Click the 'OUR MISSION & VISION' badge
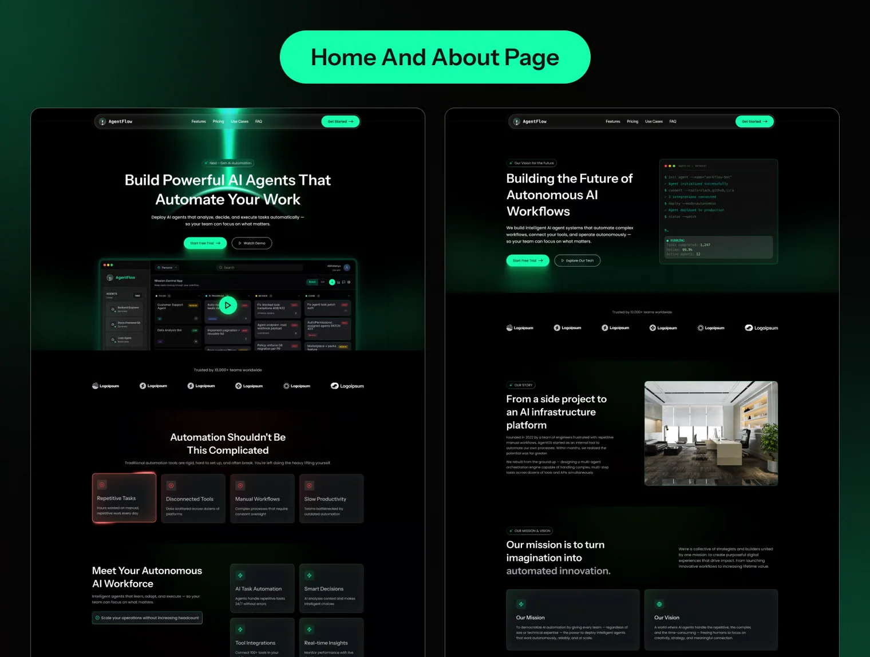This screenshot has height=657, width=870. 529,531
